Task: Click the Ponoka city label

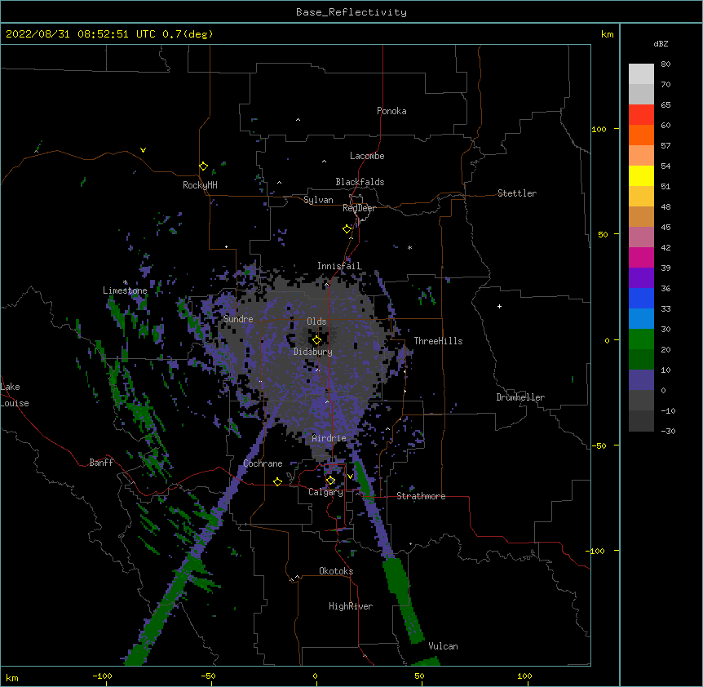Action: coord(391,111)
